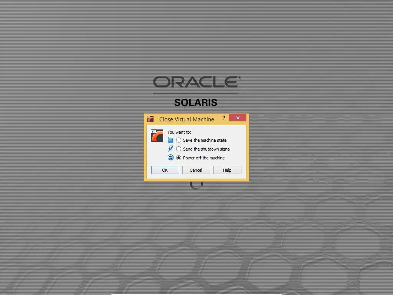Choose Send the shutdown signal radio option
The width and height of the screenshot is (393, 295).
(178, 149)
